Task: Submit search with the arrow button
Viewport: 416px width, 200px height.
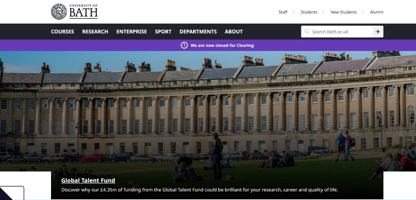Action: click(378, 32)
